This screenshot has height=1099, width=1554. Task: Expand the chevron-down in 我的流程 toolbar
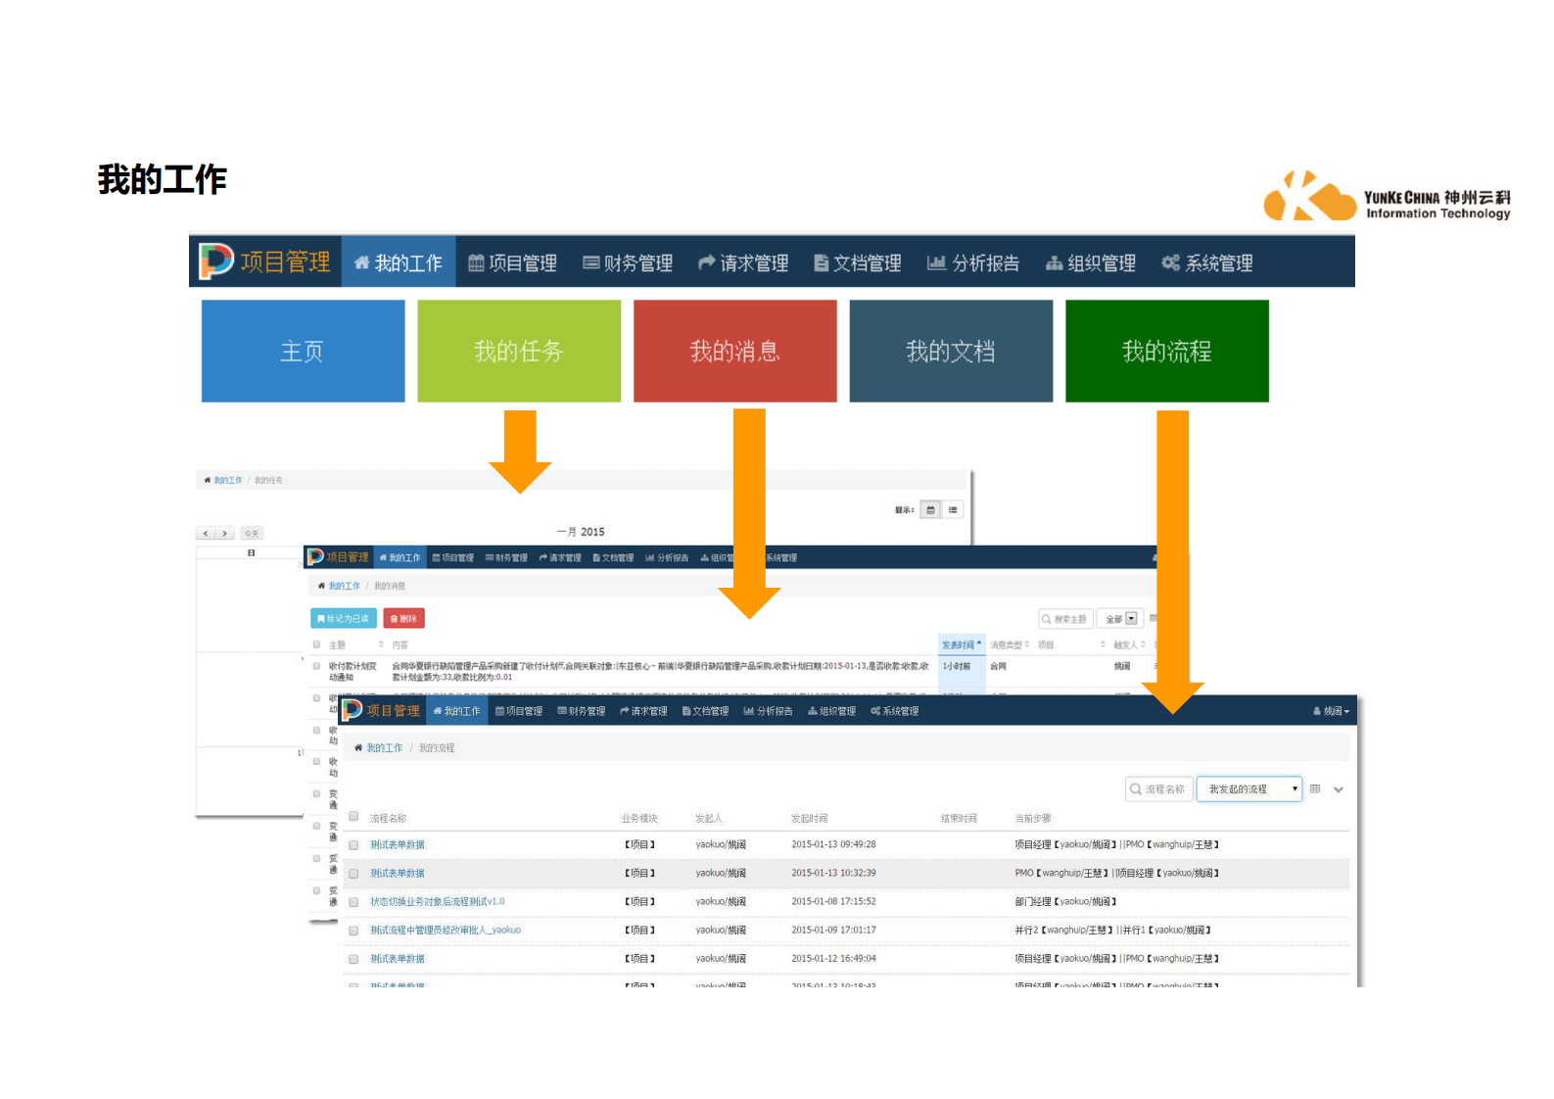(x=1339, y=789)
